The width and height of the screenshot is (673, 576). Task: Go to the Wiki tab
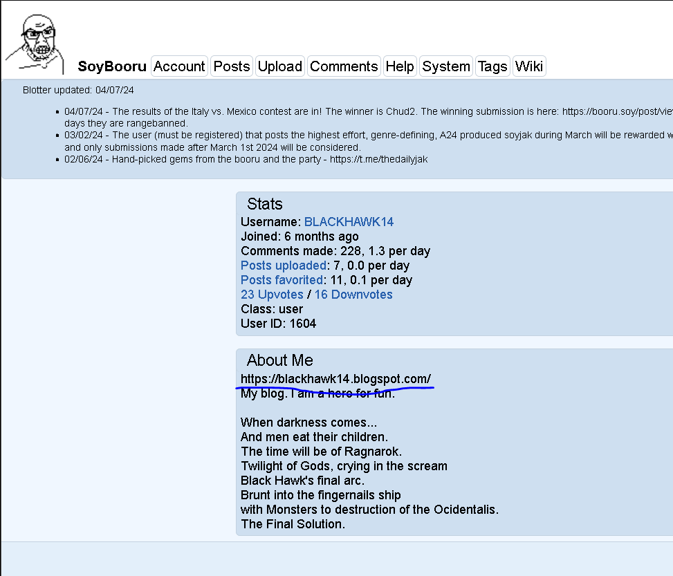(529, 66)
